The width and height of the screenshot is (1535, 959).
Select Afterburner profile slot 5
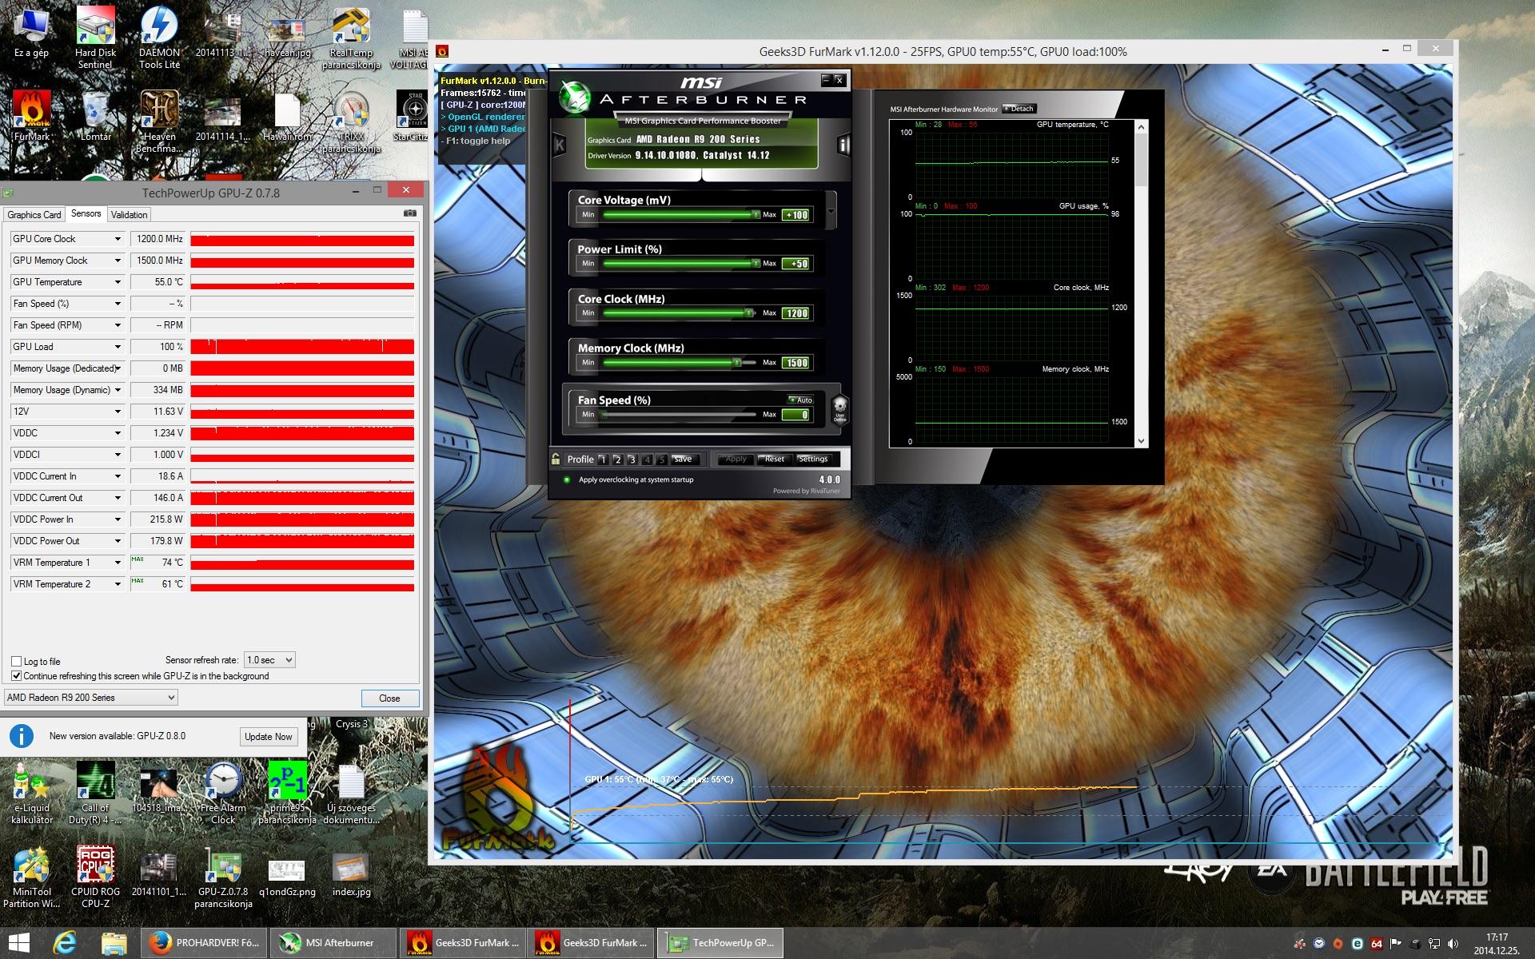click(661, 460)
